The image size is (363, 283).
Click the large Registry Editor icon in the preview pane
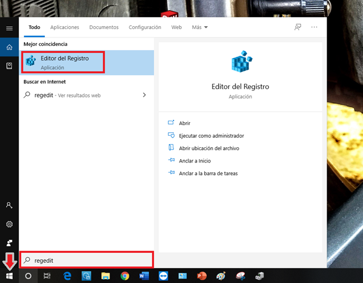pyautogui.click(x=242, y=61)
